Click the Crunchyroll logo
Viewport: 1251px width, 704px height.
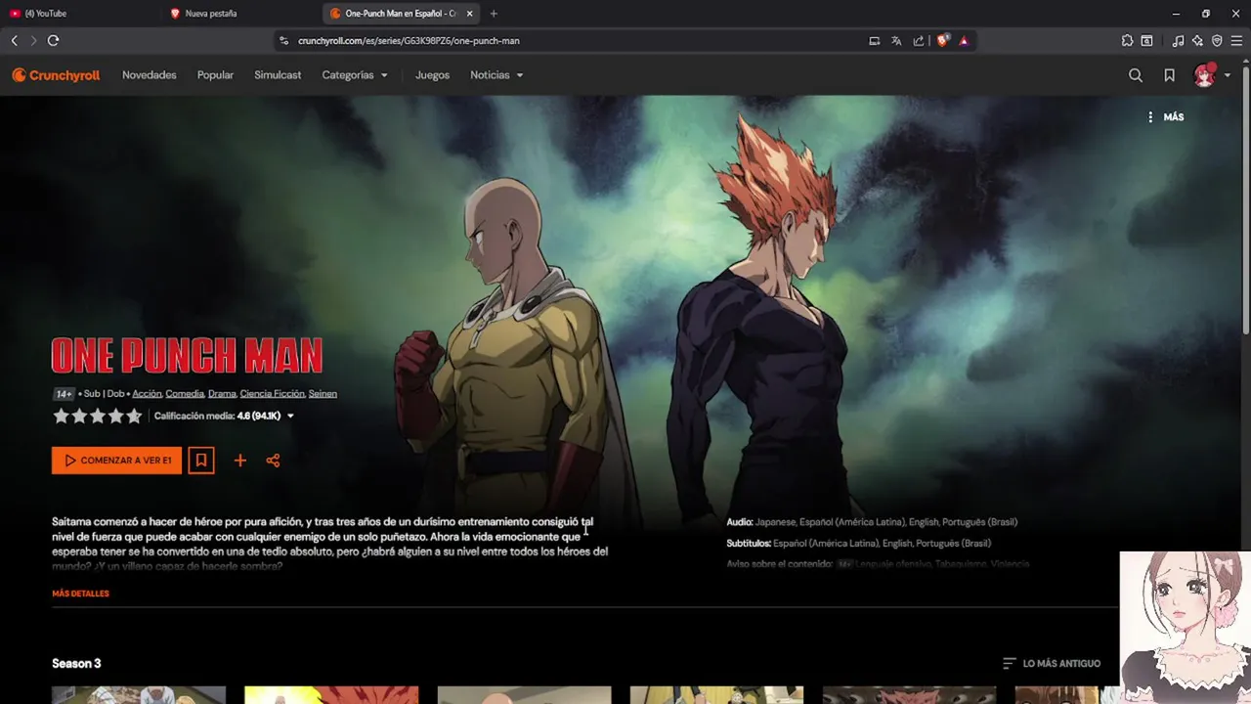click(56, 75)
